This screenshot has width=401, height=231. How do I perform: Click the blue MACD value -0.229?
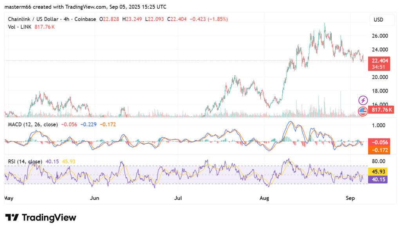pos(89,125)
